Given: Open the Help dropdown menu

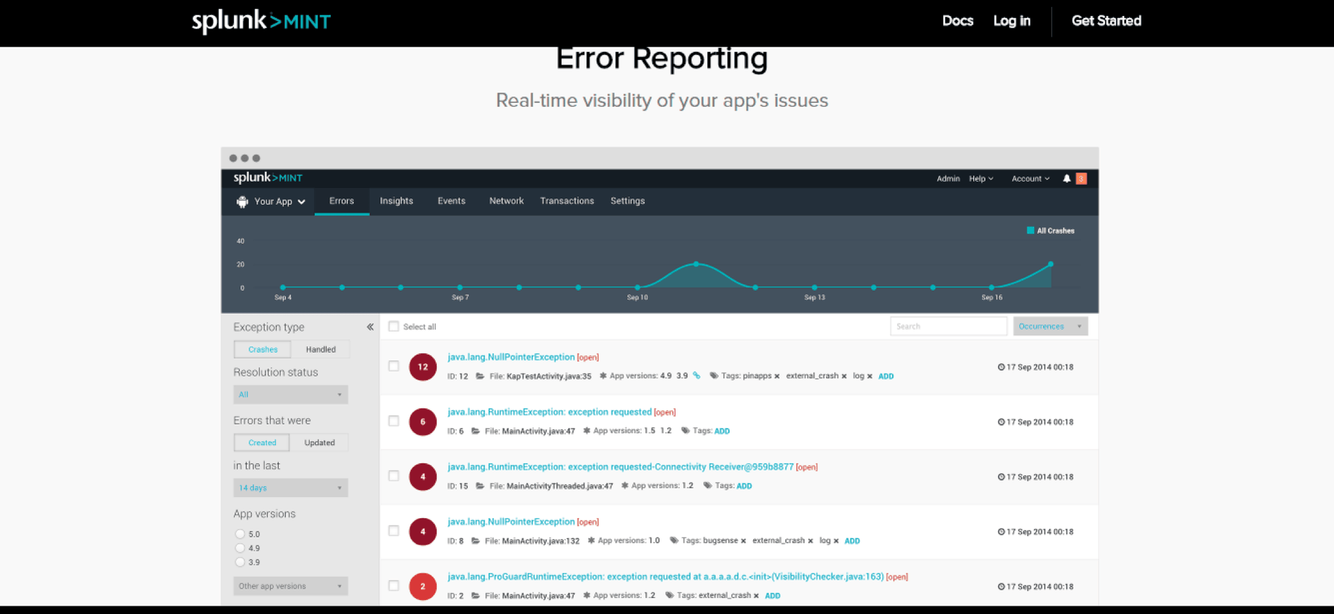Looking at the screenshot, I should click(981, 179).
